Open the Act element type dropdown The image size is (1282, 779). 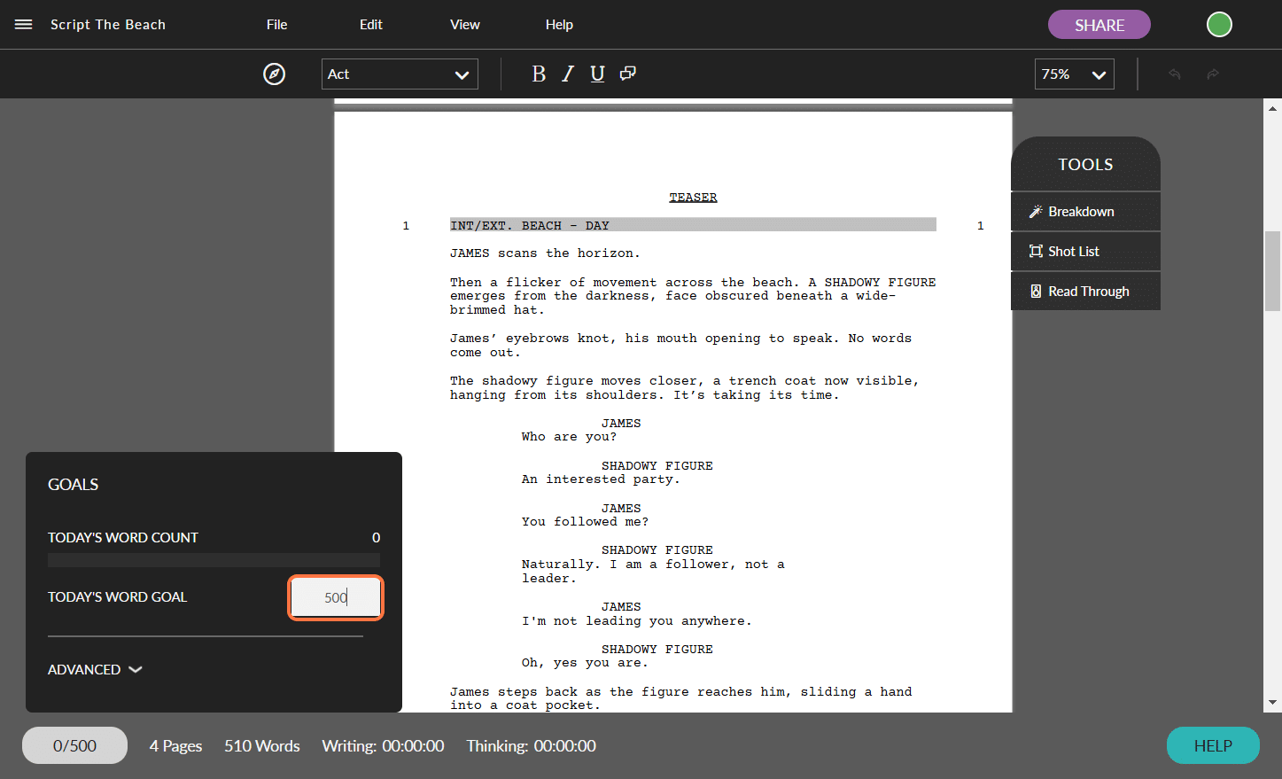click(x=400, y=74)
